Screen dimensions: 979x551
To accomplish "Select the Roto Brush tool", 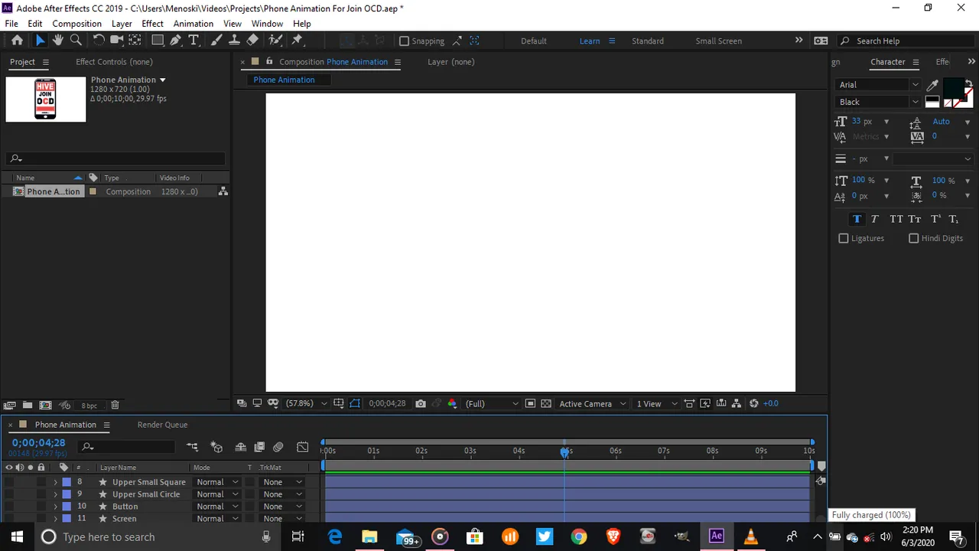I will point(275,41).
